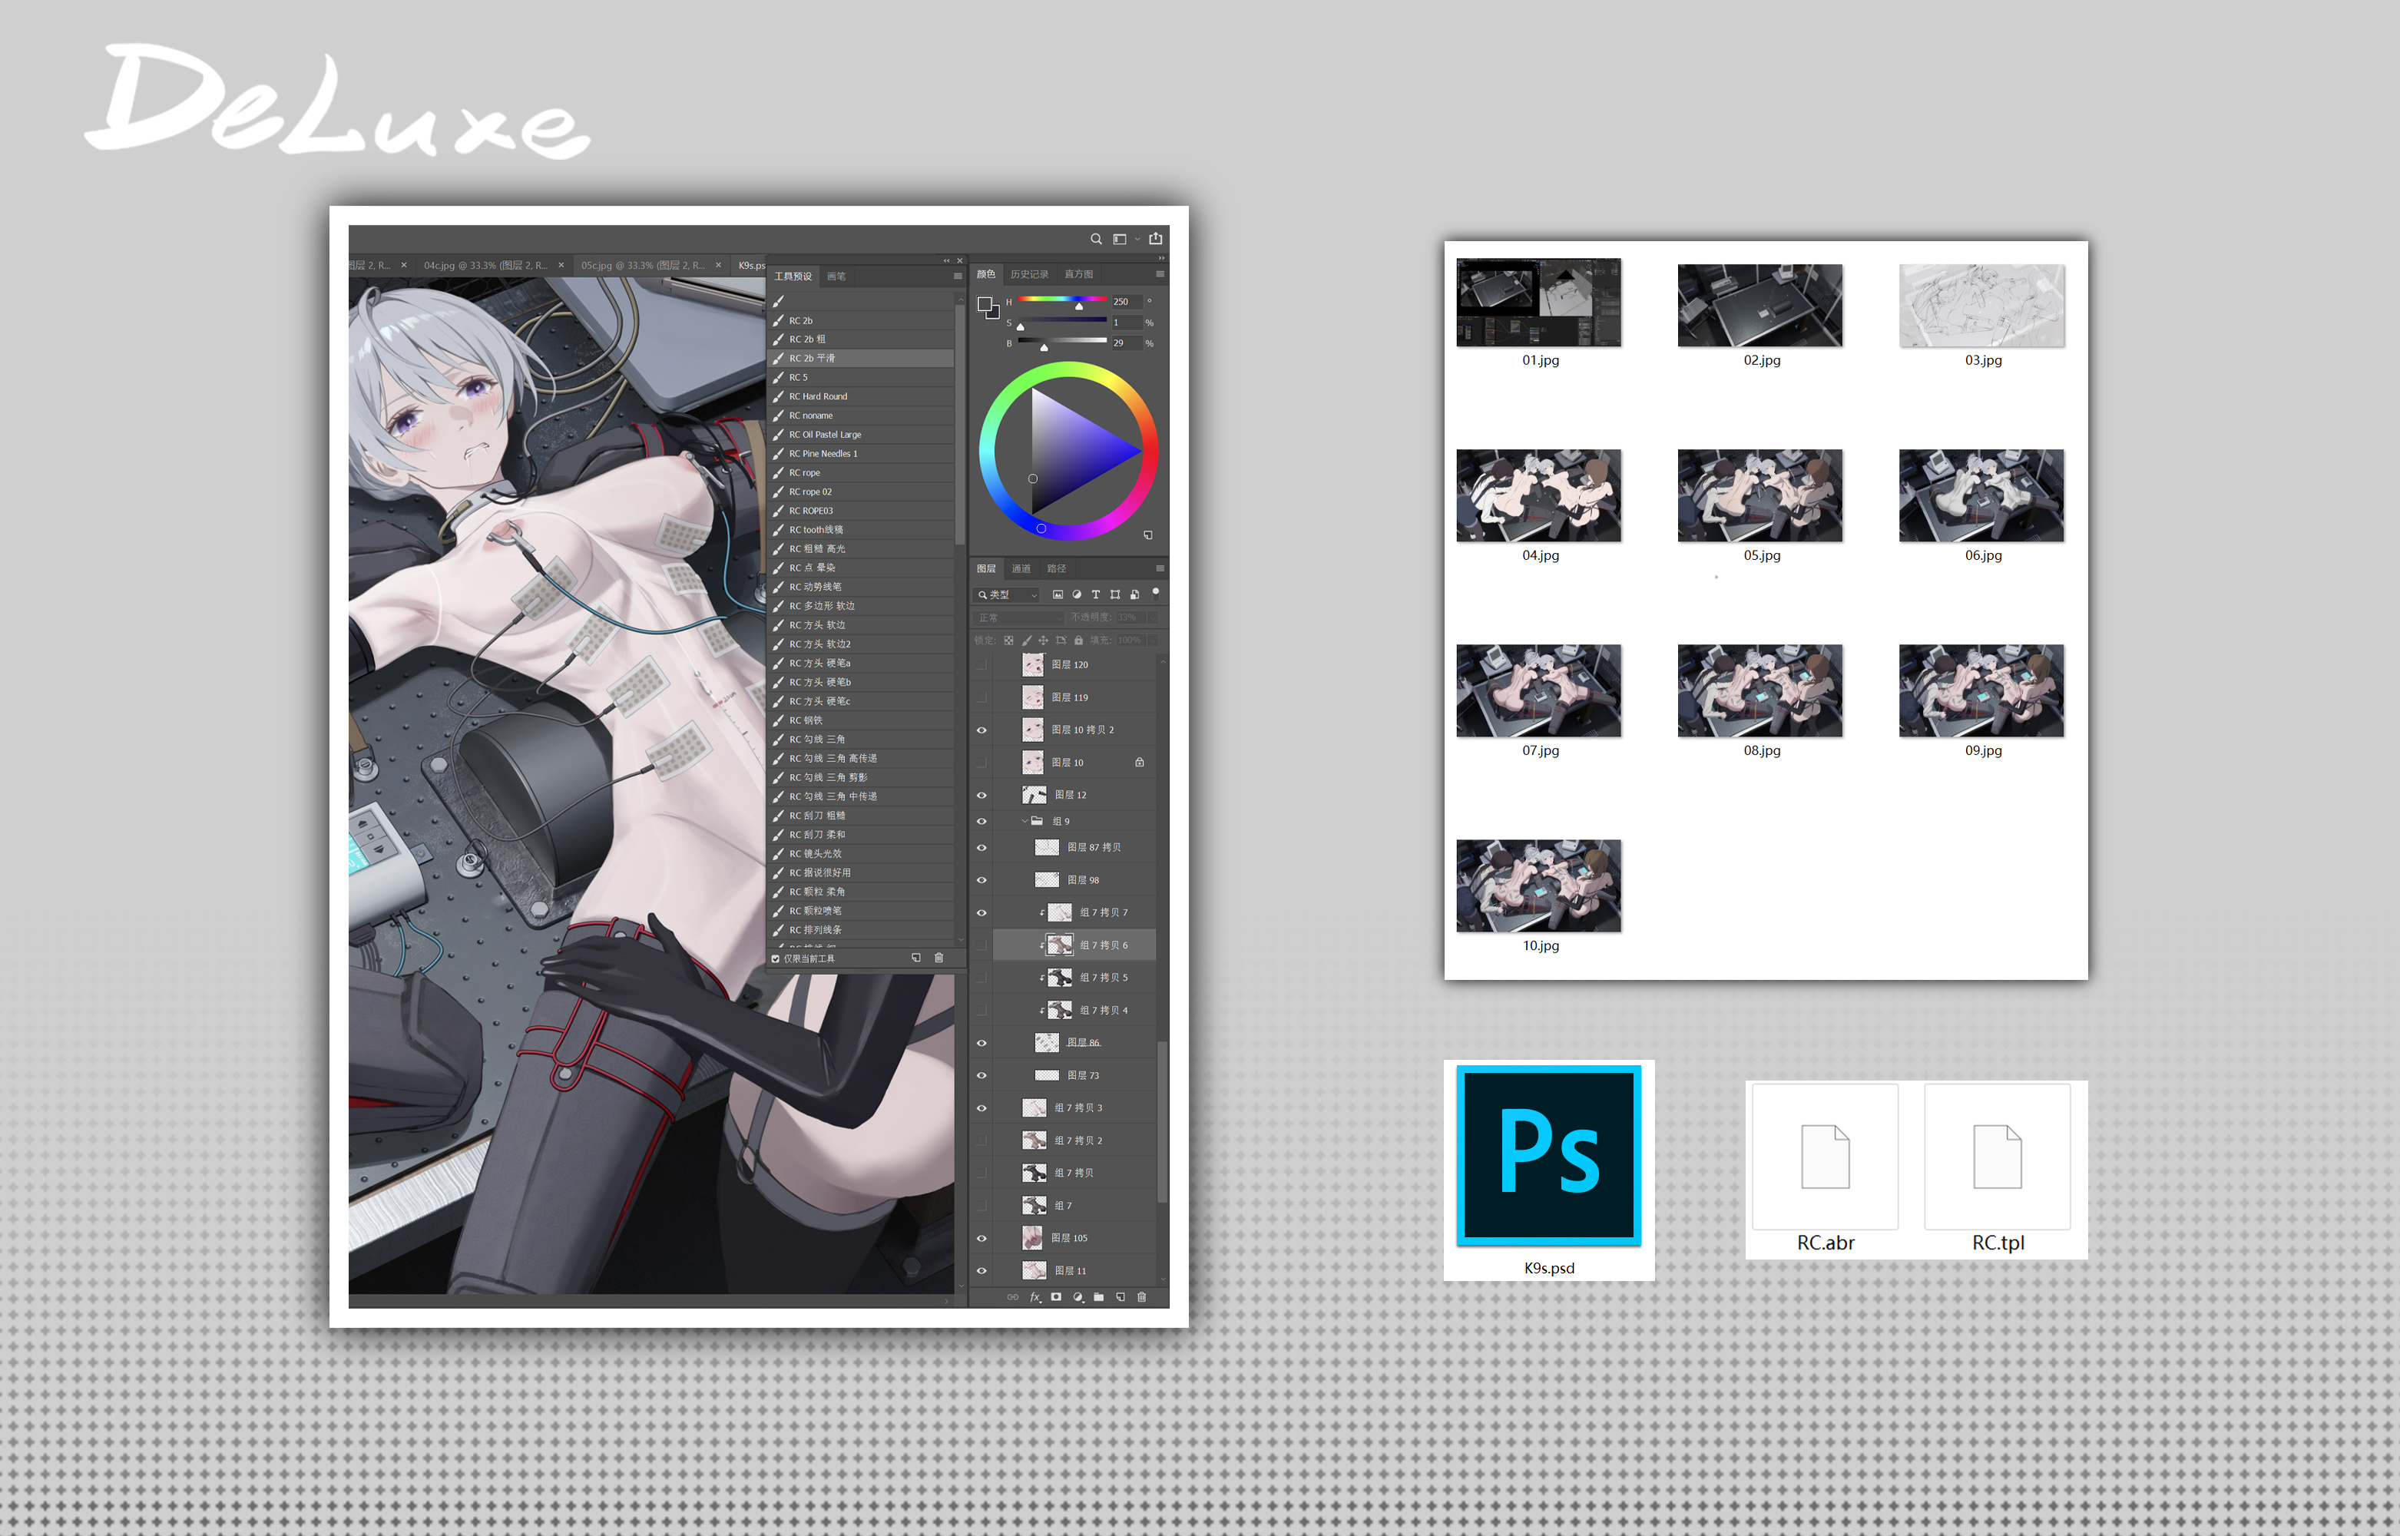Image resolution: width=2400 pixels, height=1536 pixels.
Task: Click the link layers icon
Action: point(1013,1298)
